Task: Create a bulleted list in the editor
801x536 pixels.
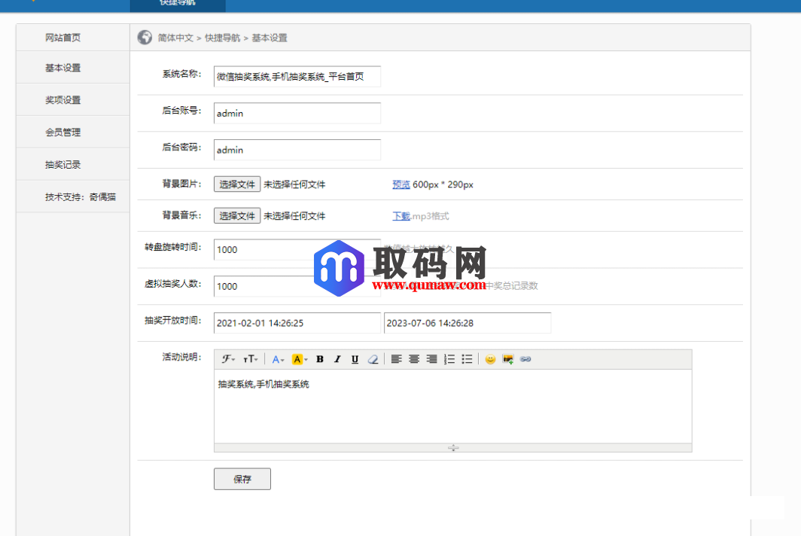Action: point(466,359)
